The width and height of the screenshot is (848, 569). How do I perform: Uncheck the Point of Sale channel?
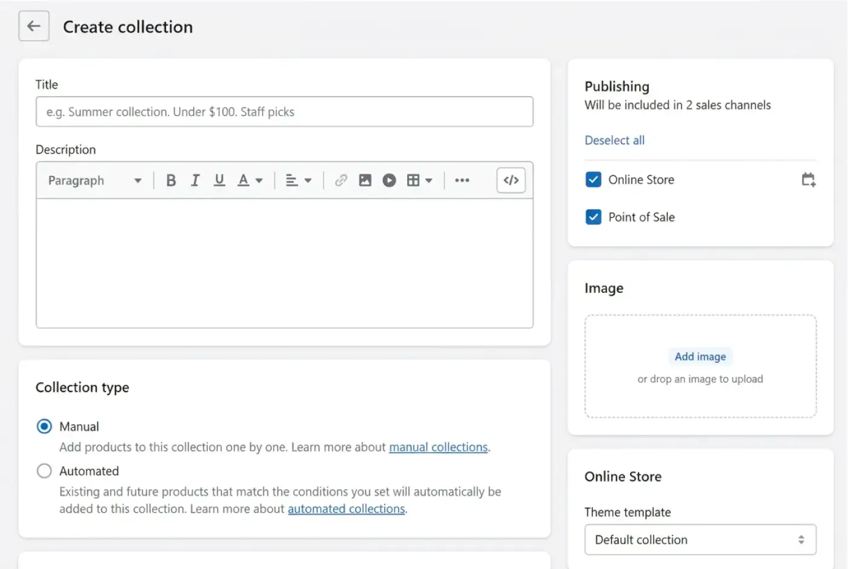coord(593,217)
